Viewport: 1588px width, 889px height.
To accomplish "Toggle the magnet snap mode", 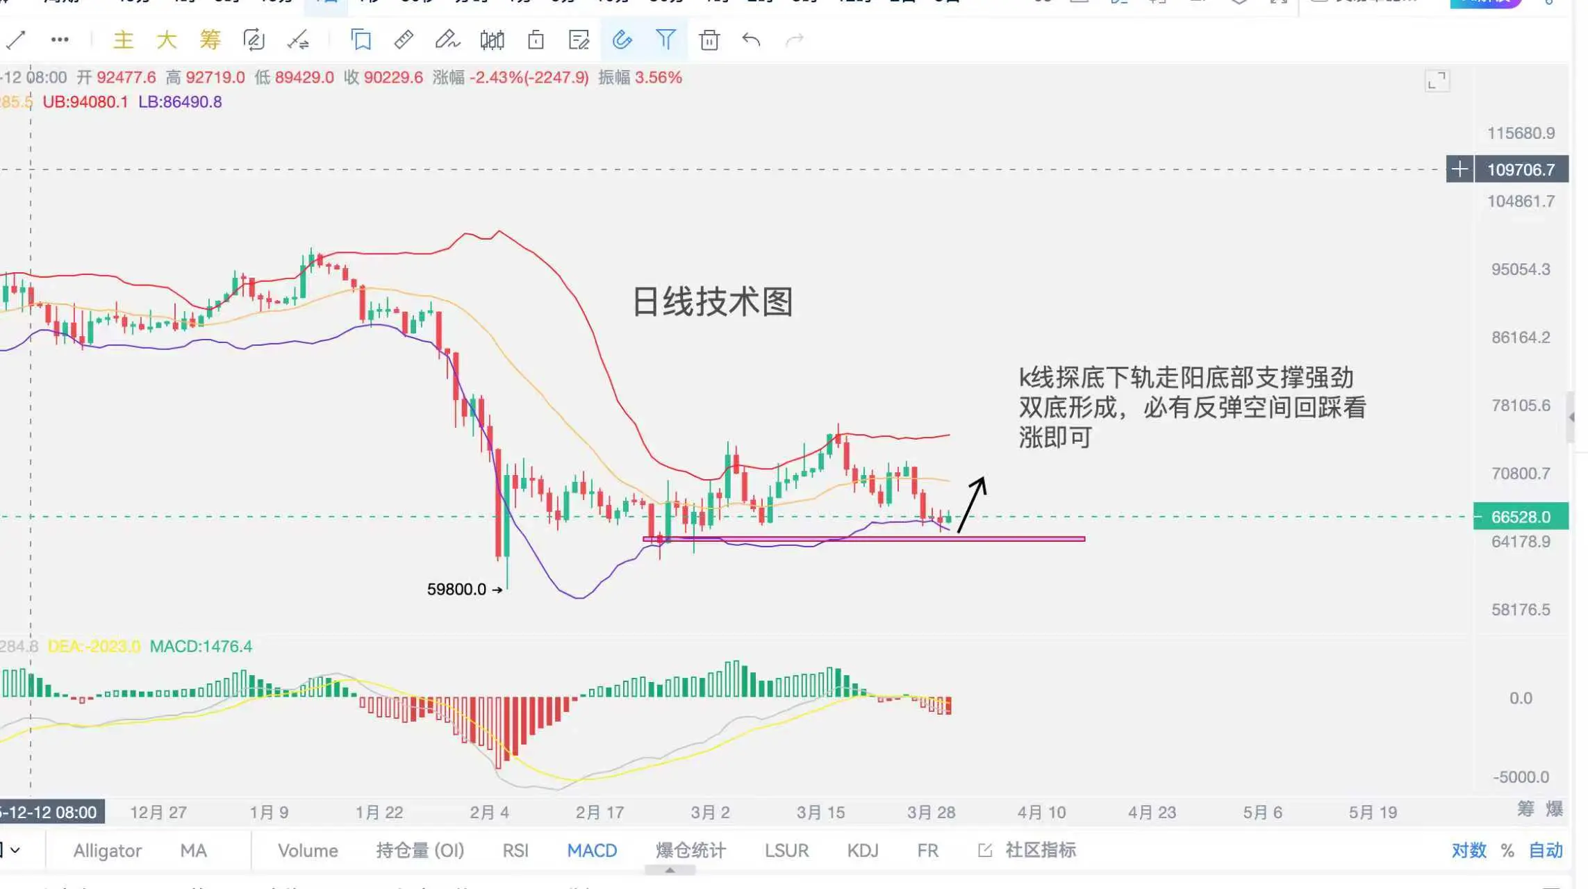I will pyautogui.click(x=622, y=40).
